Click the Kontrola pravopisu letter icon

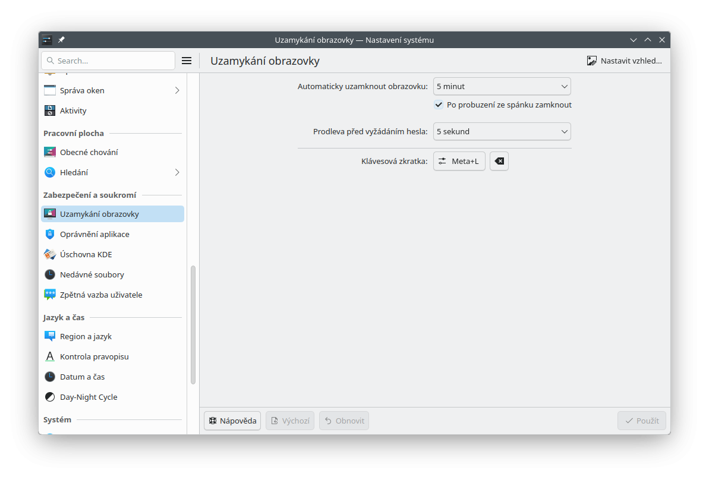point(50,356)
